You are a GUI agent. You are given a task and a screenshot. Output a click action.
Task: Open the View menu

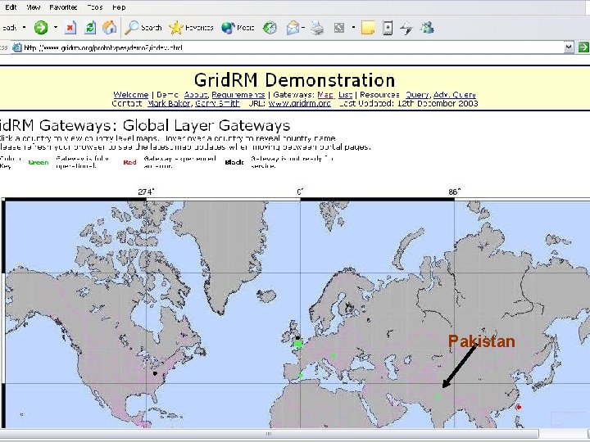[x=33, y=7]
